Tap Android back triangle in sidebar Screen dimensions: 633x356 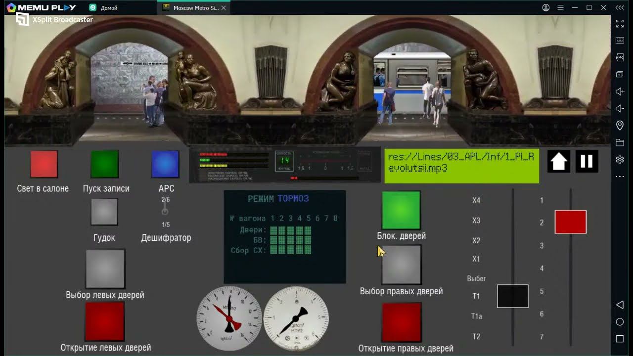pos(620,305)
